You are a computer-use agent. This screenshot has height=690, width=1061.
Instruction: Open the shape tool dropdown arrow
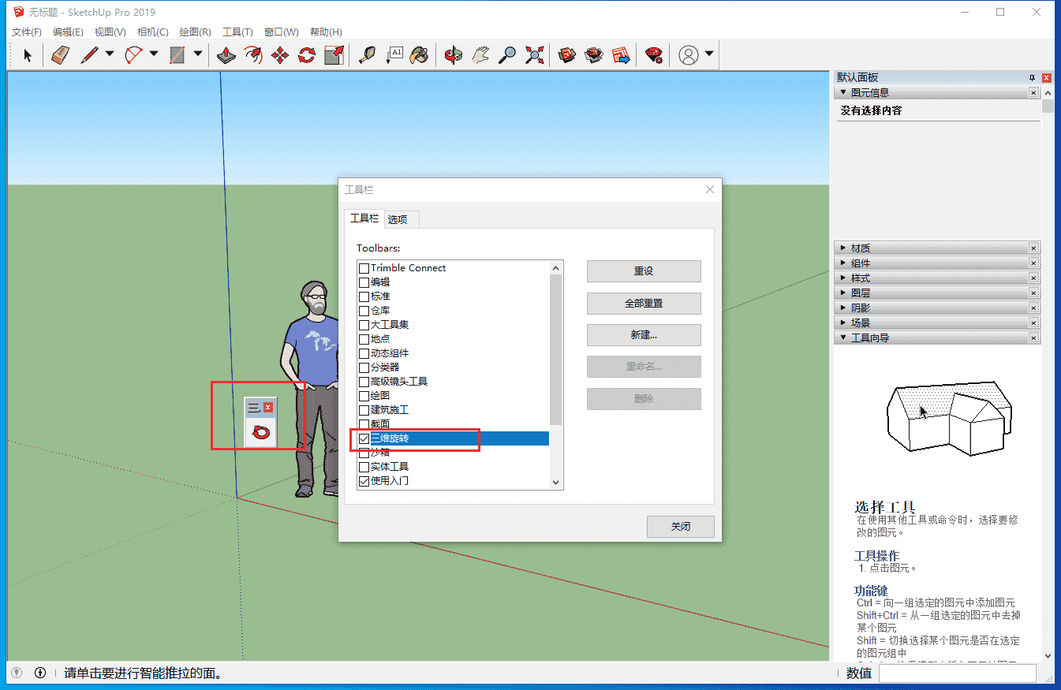click(x=198, y=55)
